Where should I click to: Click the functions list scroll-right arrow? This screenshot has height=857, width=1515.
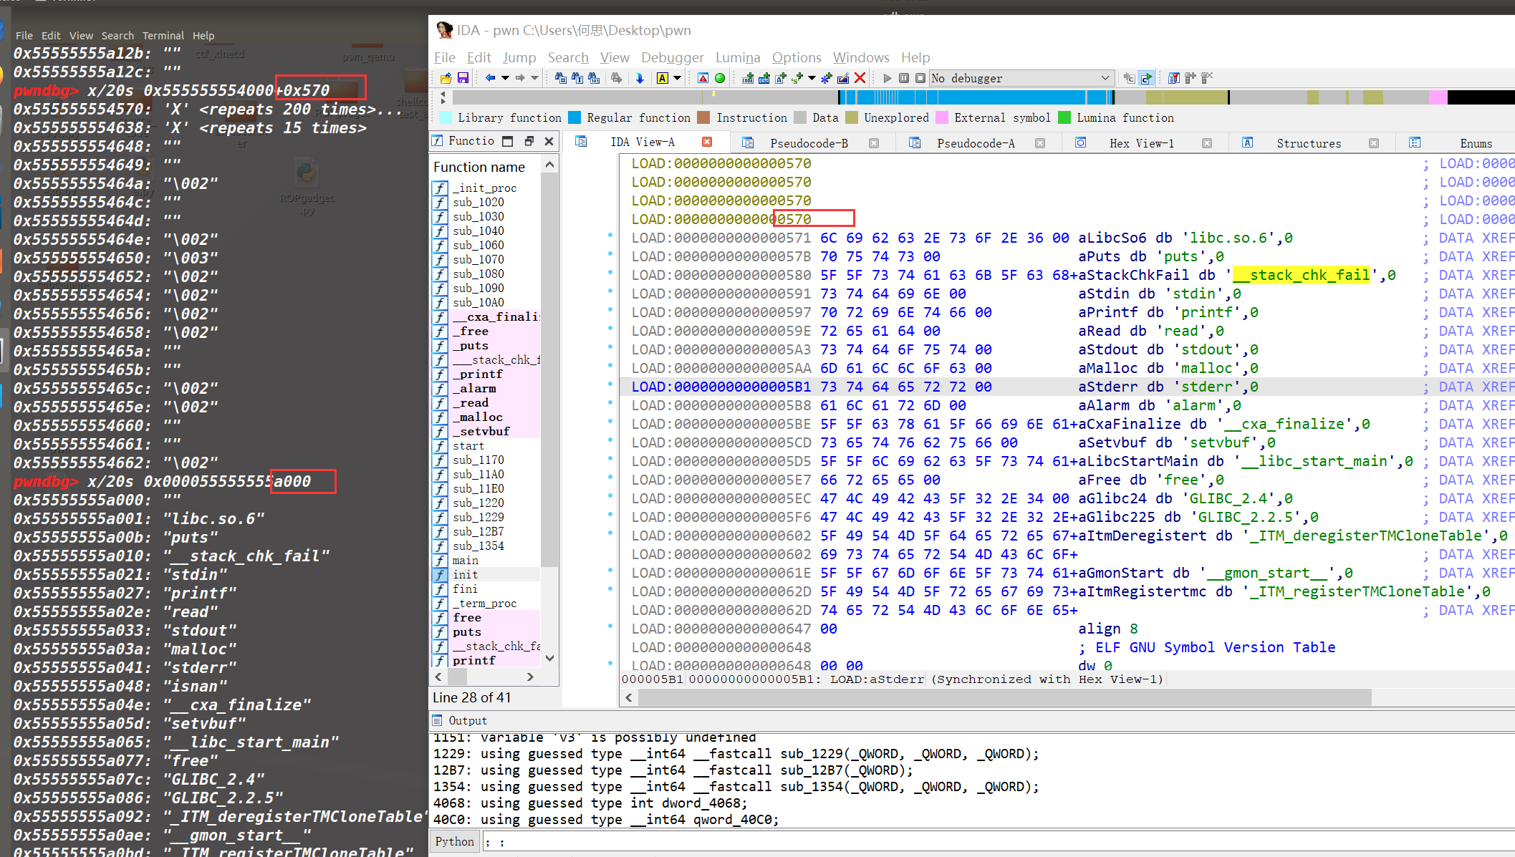pyautogui.click(x=530, y=677)
